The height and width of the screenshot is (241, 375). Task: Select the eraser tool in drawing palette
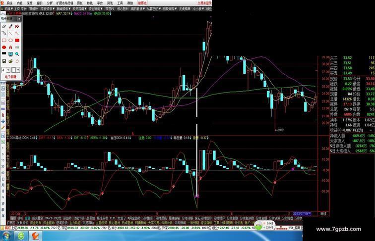pyautogui.click(x=4, y=26)
